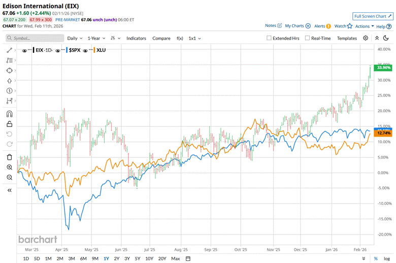Open the Actions dropdown menu
The image size is (396, 263).
tap(365, 26)
